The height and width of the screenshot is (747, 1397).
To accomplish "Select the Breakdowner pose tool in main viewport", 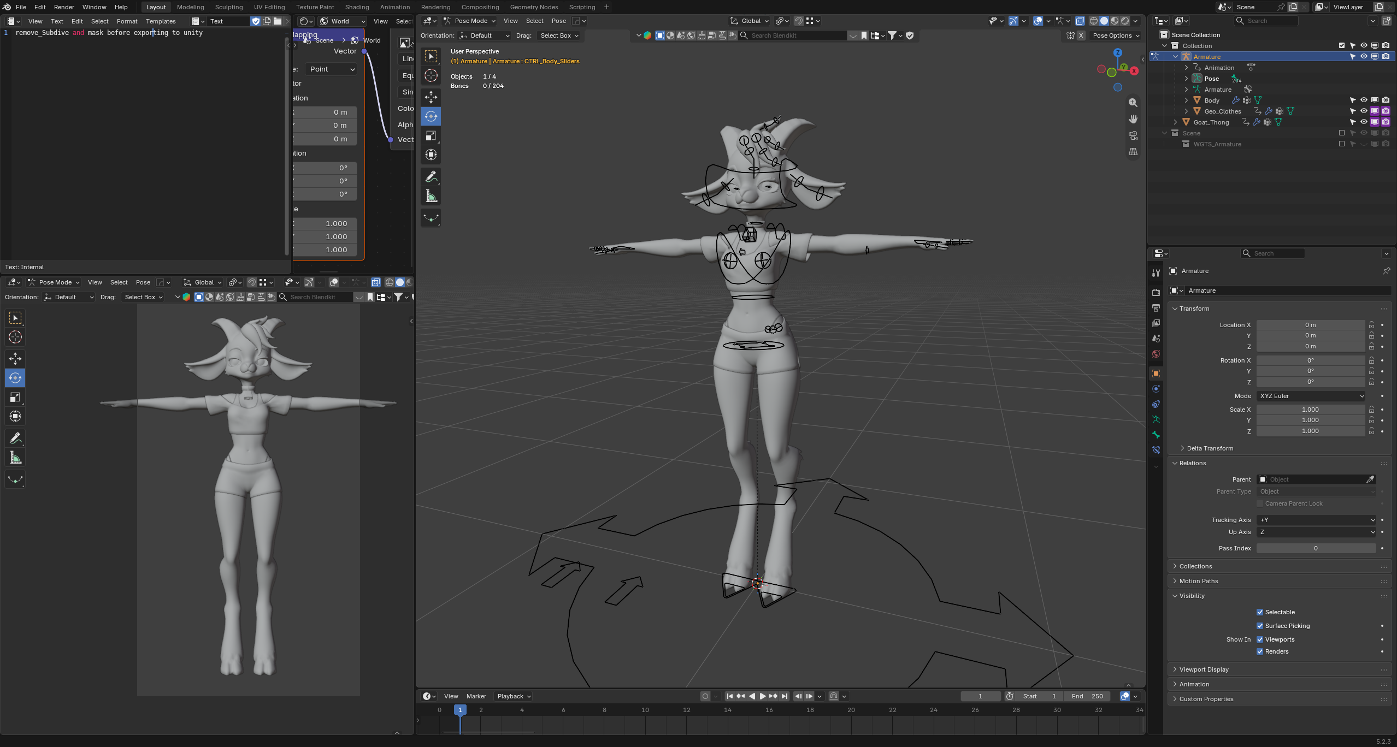I will point(431,218).
